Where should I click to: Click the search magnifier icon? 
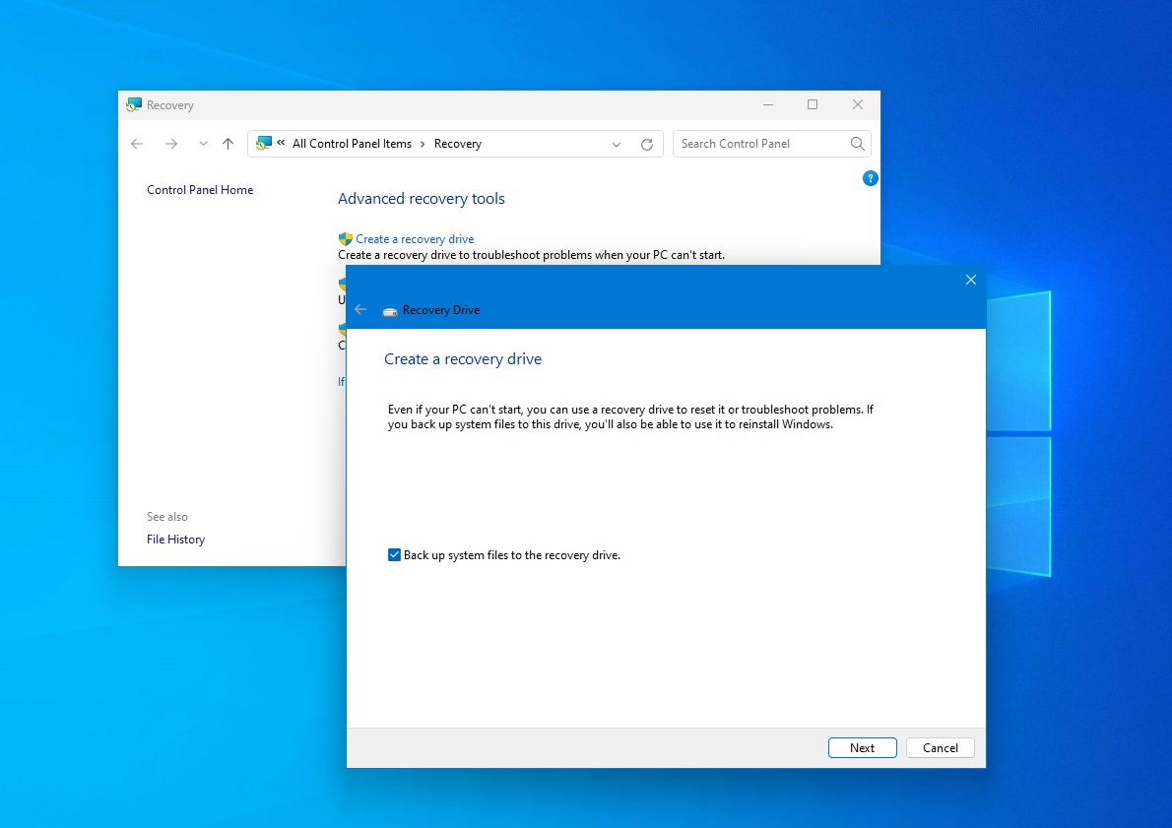tap(857, 144)
